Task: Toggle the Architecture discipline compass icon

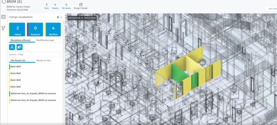Action: (12, 47)
